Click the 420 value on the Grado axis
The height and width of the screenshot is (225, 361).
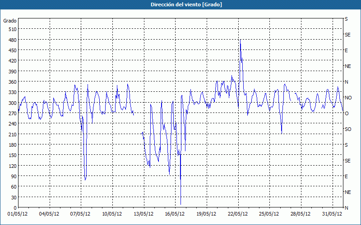click(13, 61)
